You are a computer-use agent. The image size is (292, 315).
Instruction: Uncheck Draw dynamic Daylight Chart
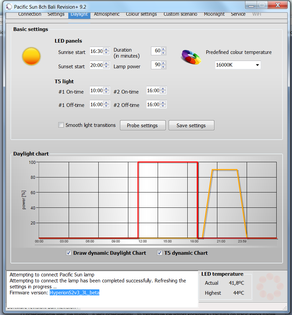pos(69,253)
